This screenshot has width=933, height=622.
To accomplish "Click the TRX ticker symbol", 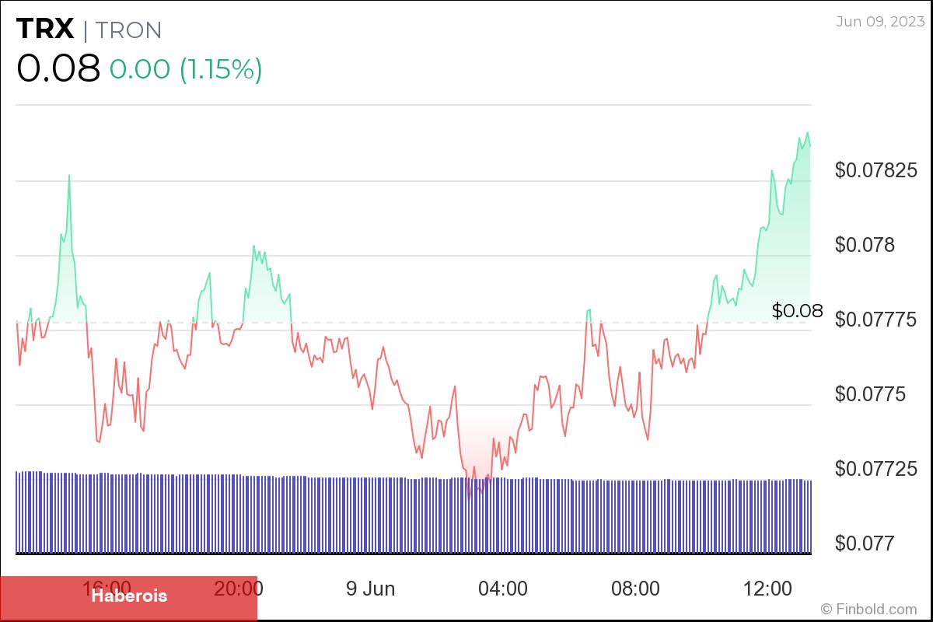I will pyautogui.click(x=45, y=30).
